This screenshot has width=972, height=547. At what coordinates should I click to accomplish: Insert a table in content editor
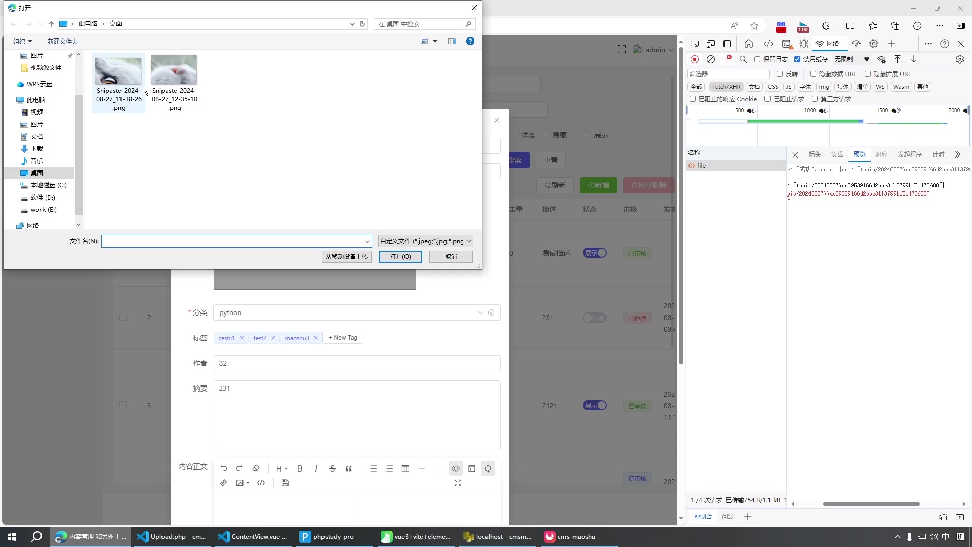coord(406,468)
